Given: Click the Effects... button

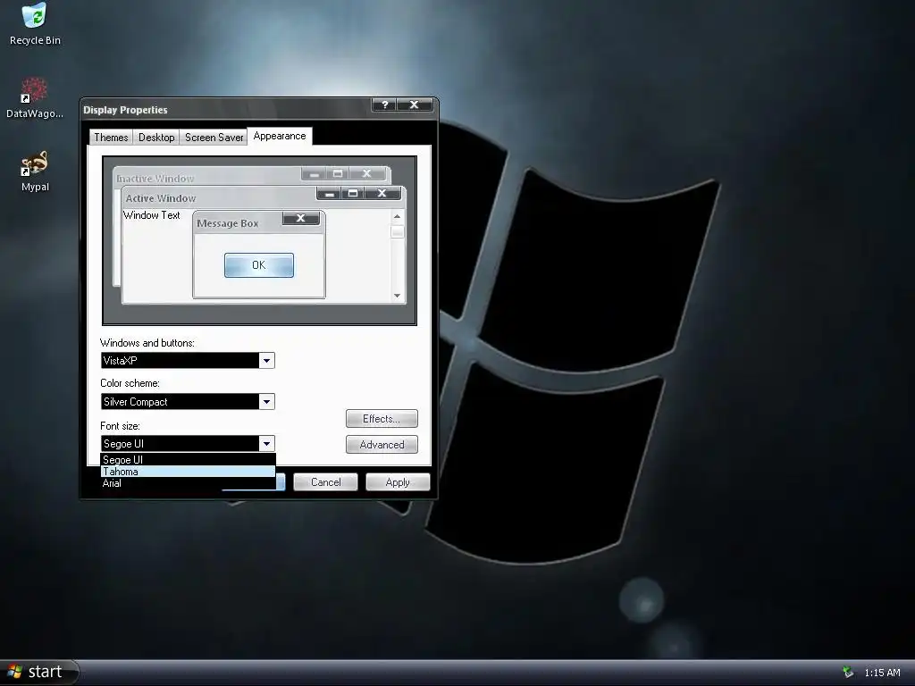Looking at the screenshot, I should tap(382, 419).
